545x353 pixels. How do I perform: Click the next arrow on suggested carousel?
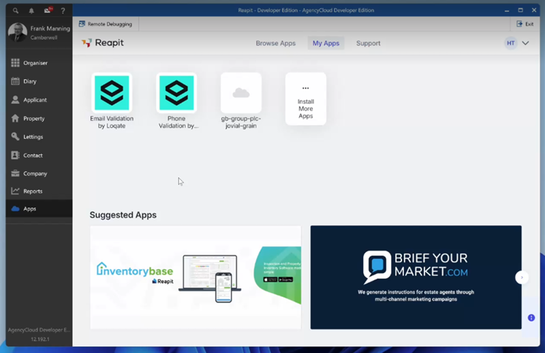point(522,277)
